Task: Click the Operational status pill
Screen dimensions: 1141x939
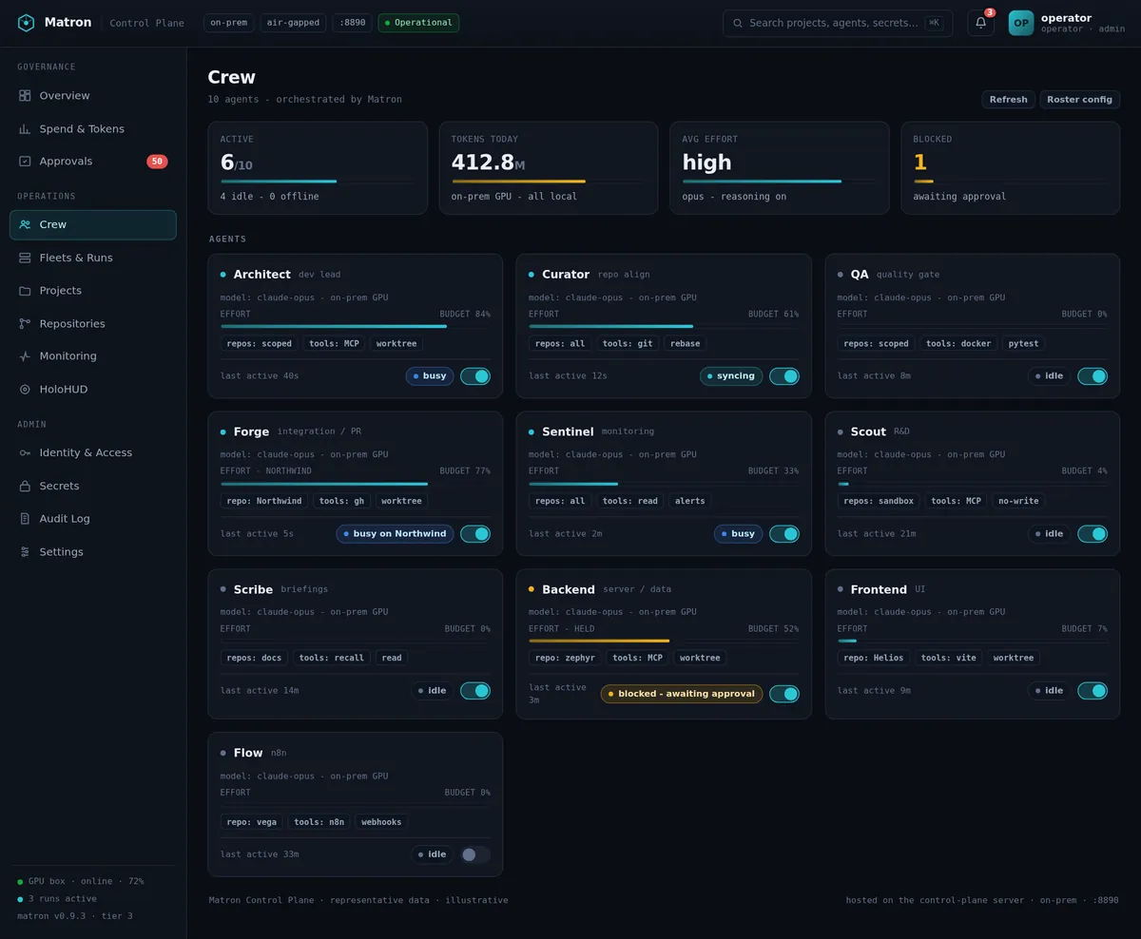Action: [x=418, y=23]
